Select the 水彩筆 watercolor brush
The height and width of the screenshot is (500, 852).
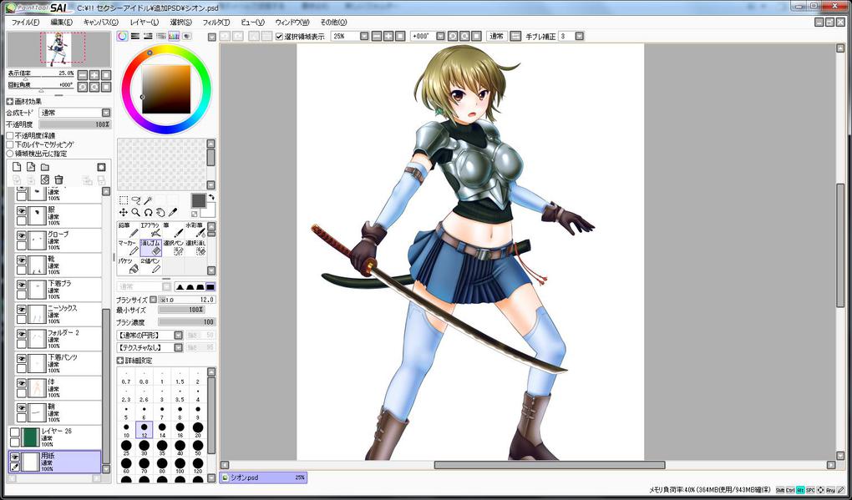click(195, 230)
